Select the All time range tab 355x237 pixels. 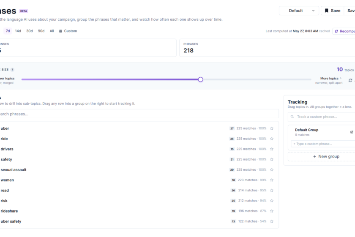52,31
